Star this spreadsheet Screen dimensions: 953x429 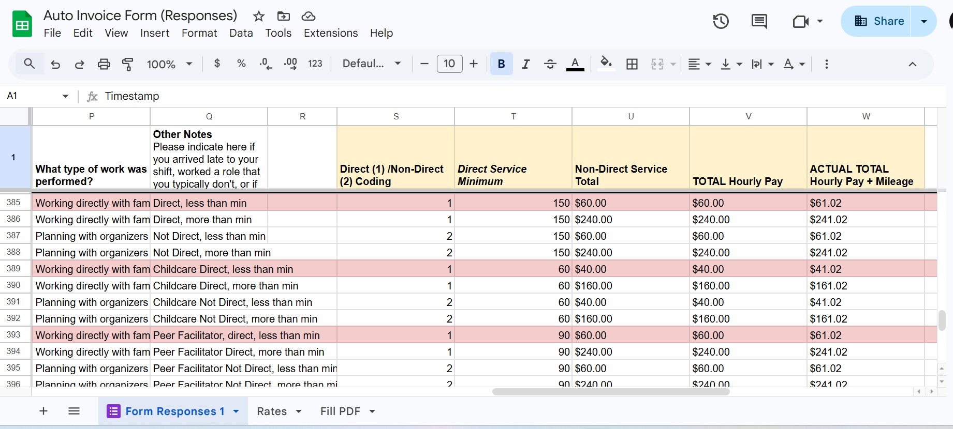[259, 16]
